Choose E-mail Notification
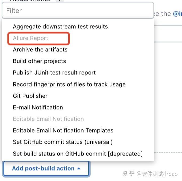 [38, 107]
